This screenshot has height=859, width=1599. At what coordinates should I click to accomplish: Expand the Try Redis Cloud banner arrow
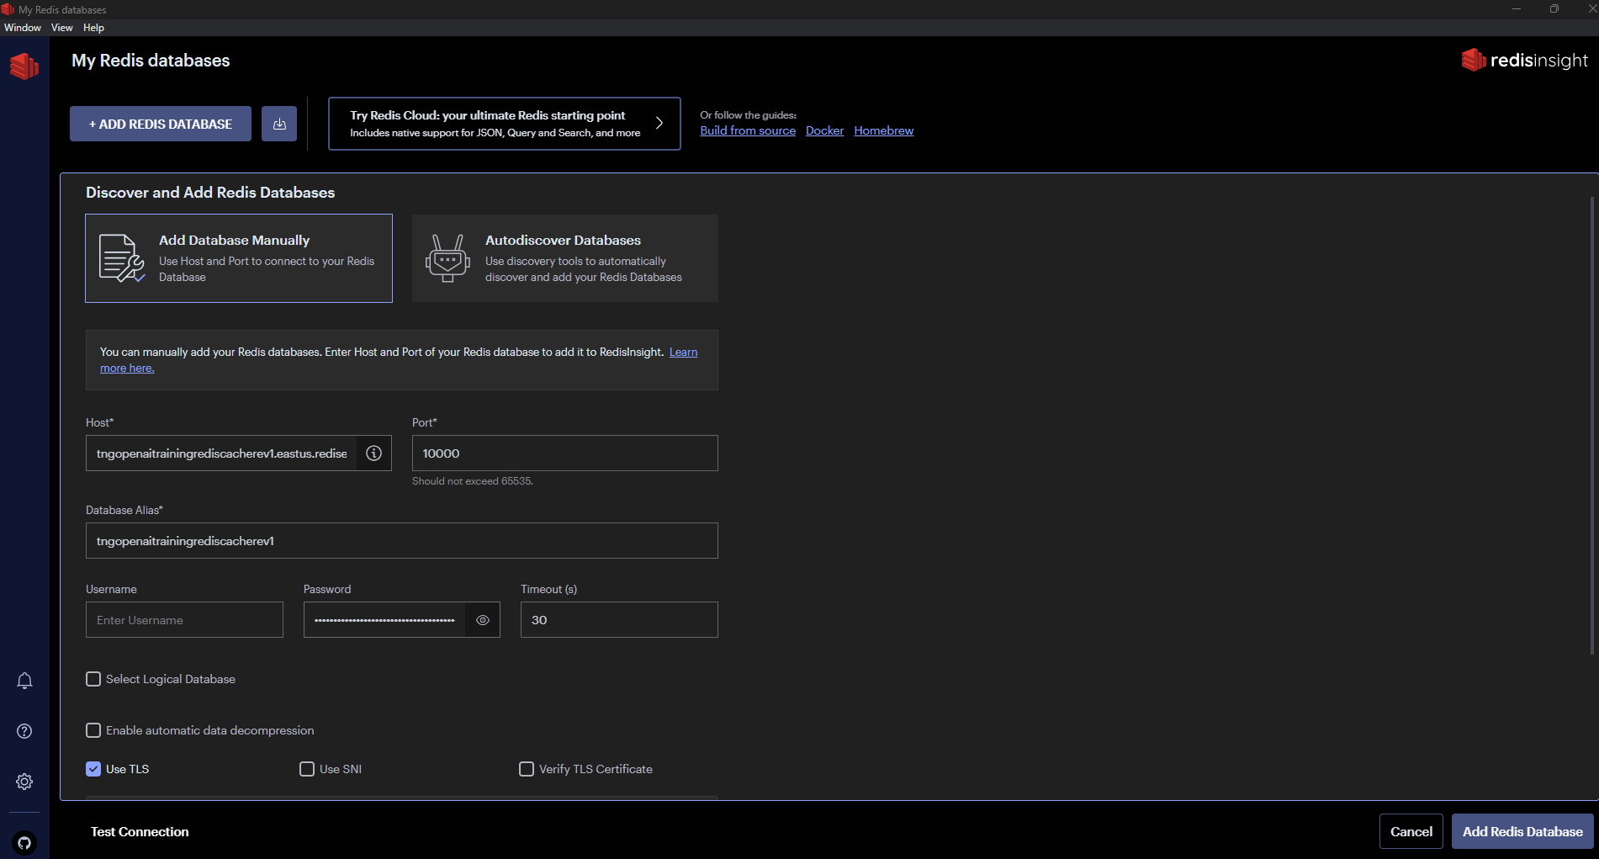pyautogui.click(x=659, y=123)
